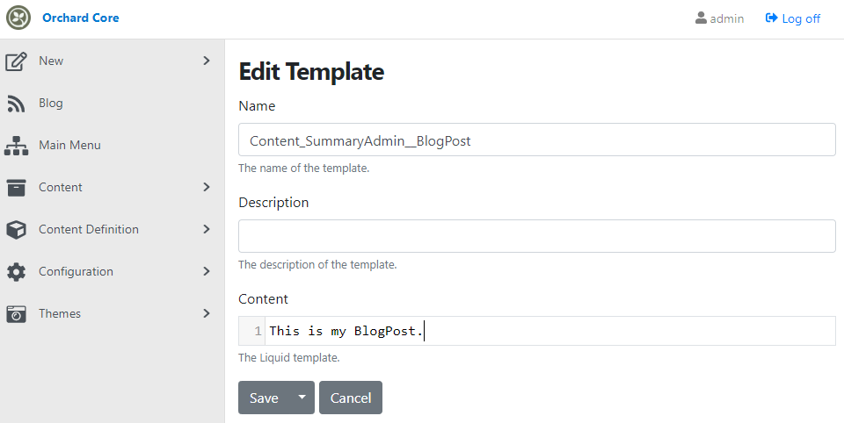The width and height of the screenshot is (844, 423).
Task: Click the Themes window icon
Action: [16, 314]
